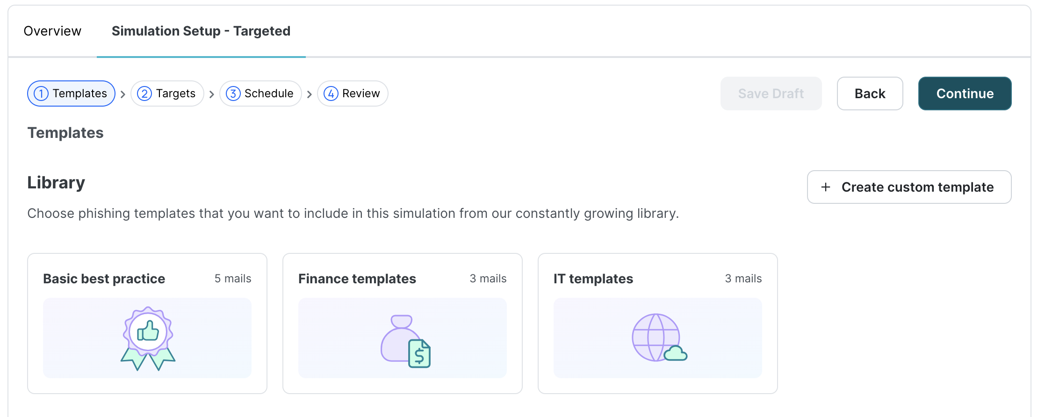1038x417 pixels.
Task: Click the money bag invoice icon
Action: click(405, 341)
